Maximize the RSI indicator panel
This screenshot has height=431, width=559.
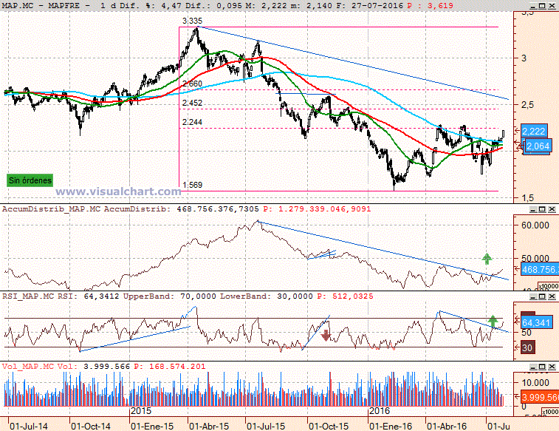542,296
